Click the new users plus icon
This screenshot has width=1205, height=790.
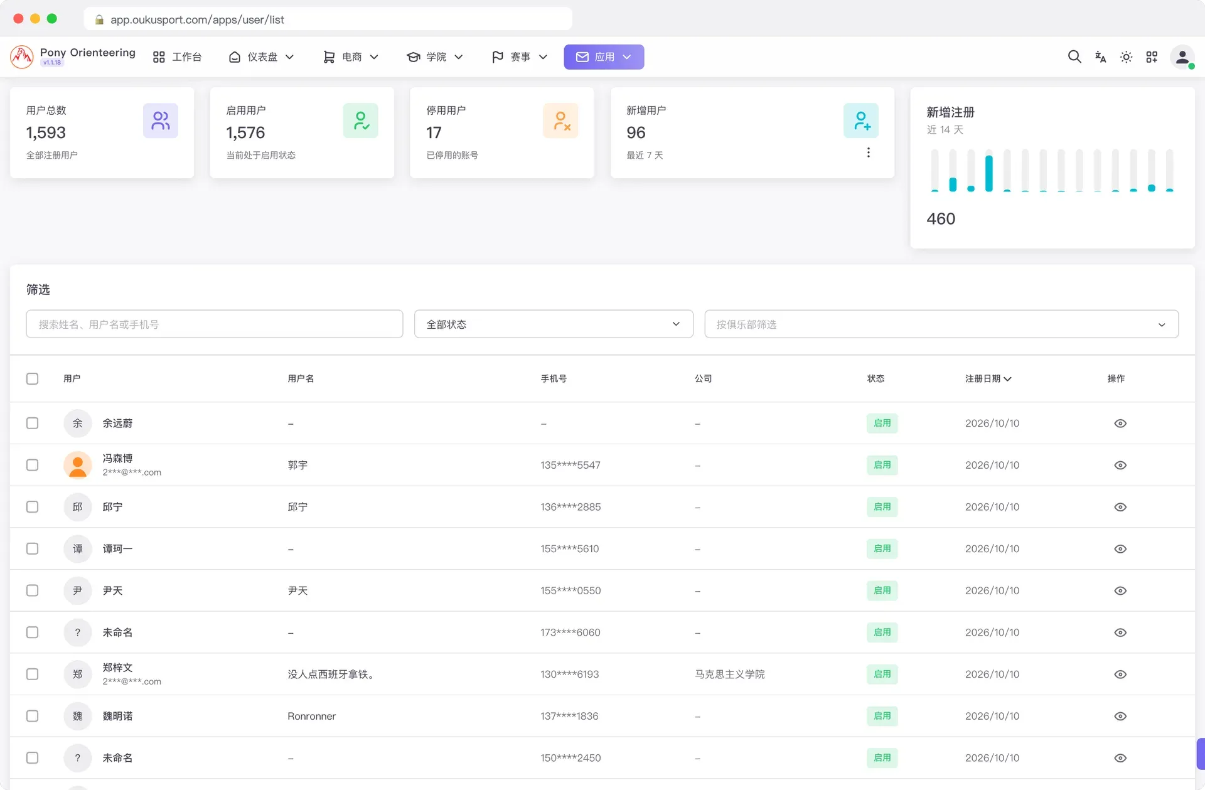pos(861,120)
